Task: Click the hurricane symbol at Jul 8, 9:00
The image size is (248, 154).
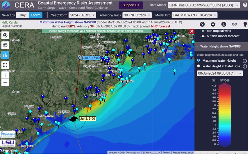Action: (x=74, y=119)
